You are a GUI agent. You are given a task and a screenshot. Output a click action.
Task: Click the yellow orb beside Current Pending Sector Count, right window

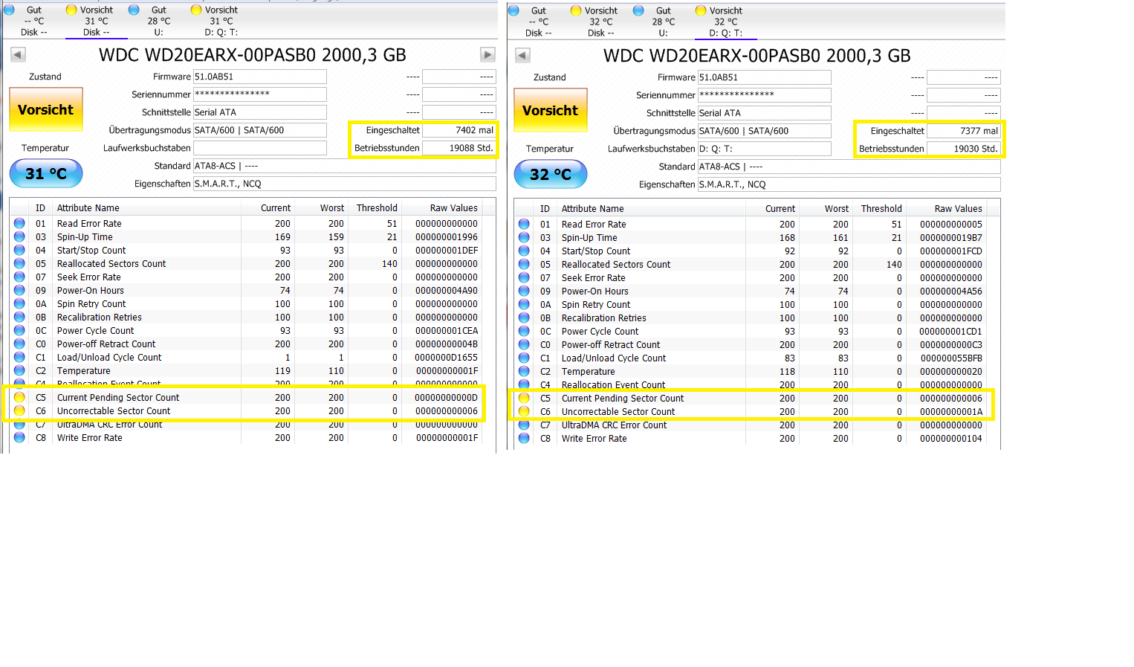(x=524, y=398)
